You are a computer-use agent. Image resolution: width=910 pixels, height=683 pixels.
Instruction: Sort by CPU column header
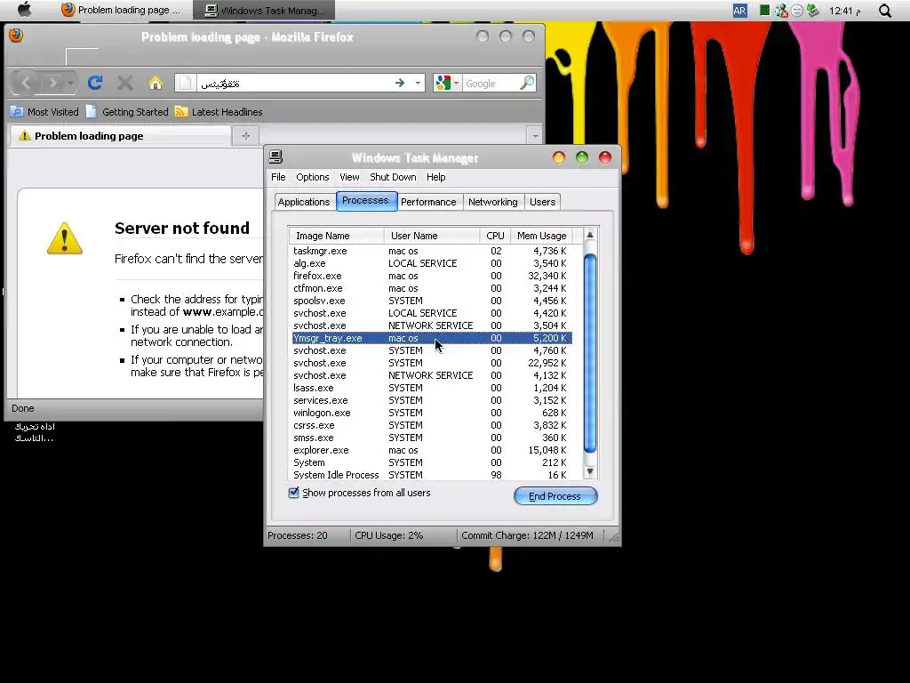[495, 235]
